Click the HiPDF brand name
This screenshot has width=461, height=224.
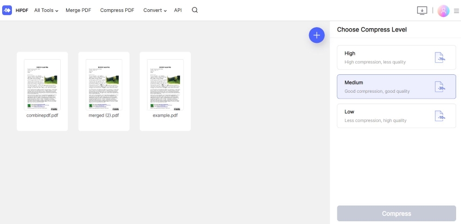22,10
